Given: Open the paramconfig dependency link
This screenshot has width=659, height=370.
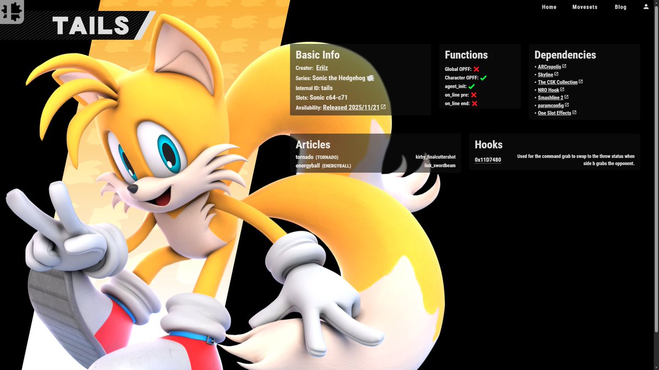Looking at the screenshot, I should tap(550, 105).
